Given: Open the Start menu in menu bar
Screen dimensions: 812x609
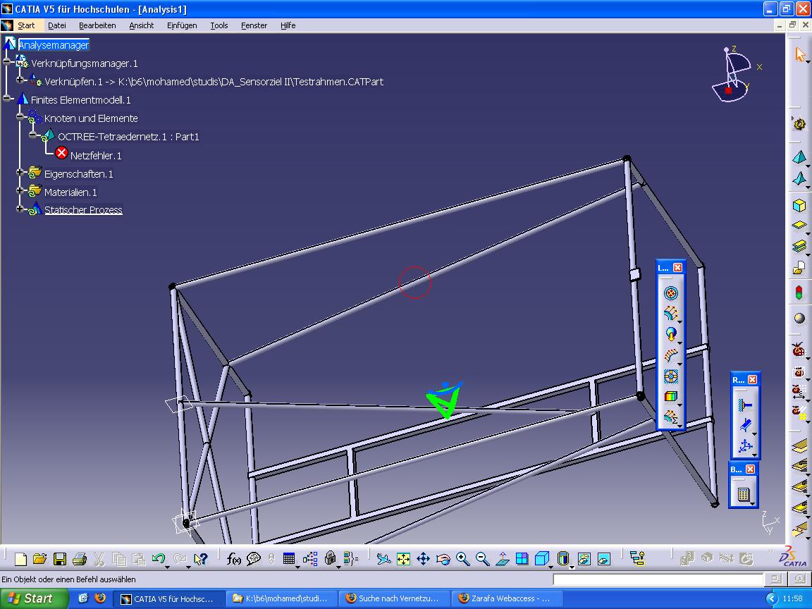Looking at the screenshot, I should (26, 25).
